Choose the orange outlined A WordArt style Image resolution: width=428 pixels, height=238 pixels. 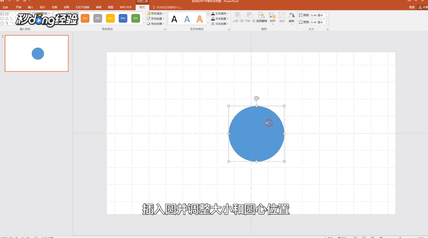pos(200,19)
